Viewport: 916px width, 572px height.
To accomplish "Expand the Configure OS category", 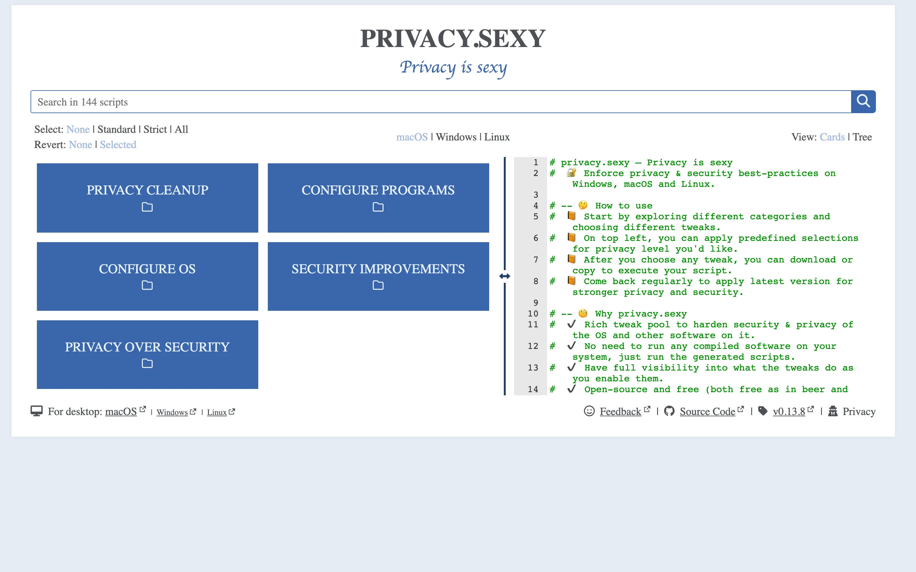I will point(147,276).
